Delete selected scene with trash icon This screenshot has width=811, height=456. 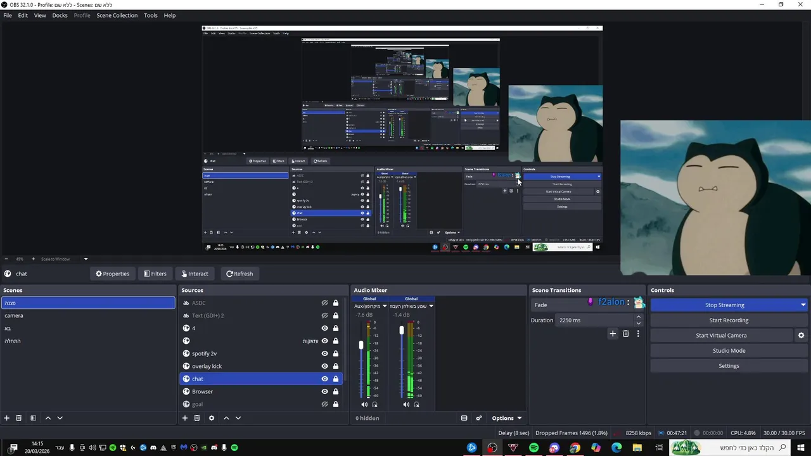19,418
